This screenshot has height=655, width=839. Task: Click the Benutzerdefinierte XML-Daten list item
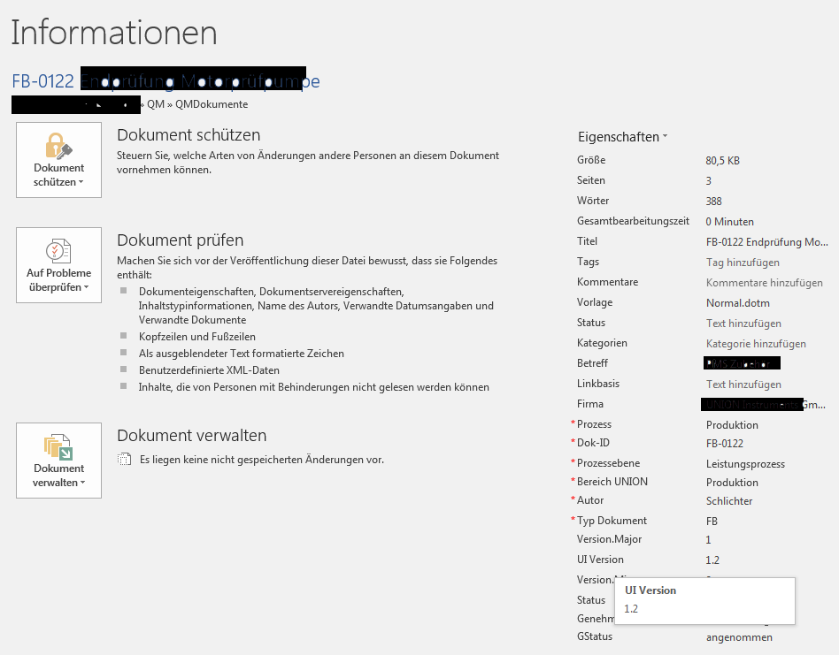209,370
